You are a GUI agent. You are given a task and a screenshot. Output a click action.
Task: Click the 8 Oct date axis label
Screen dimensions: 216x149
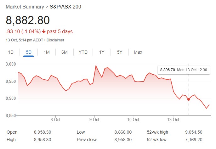[x=55, y=120]
